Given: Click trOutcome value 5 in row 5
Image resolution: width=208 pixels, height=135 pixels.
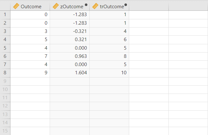Looking at the screenshot, I should pos(125,48).
